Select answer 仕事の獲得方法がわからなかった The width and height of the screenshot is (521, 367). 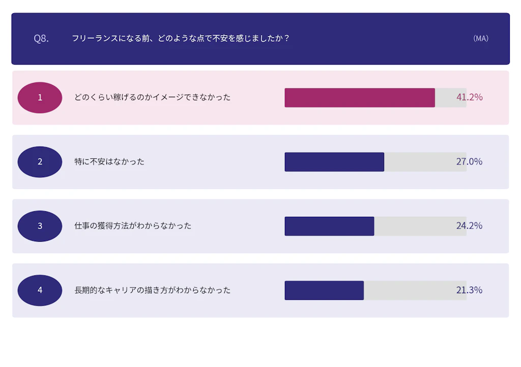tap(133, 226)
